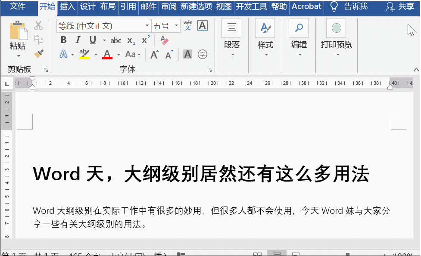Switch to the 审阅 Review tab
Image resolution: width=421 pixels, height=256 pixels.
click(169, 6)
